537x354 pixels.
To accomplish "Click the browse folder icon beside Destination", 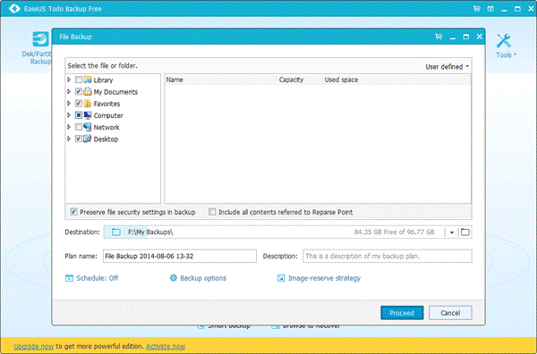I will (465, 232).
